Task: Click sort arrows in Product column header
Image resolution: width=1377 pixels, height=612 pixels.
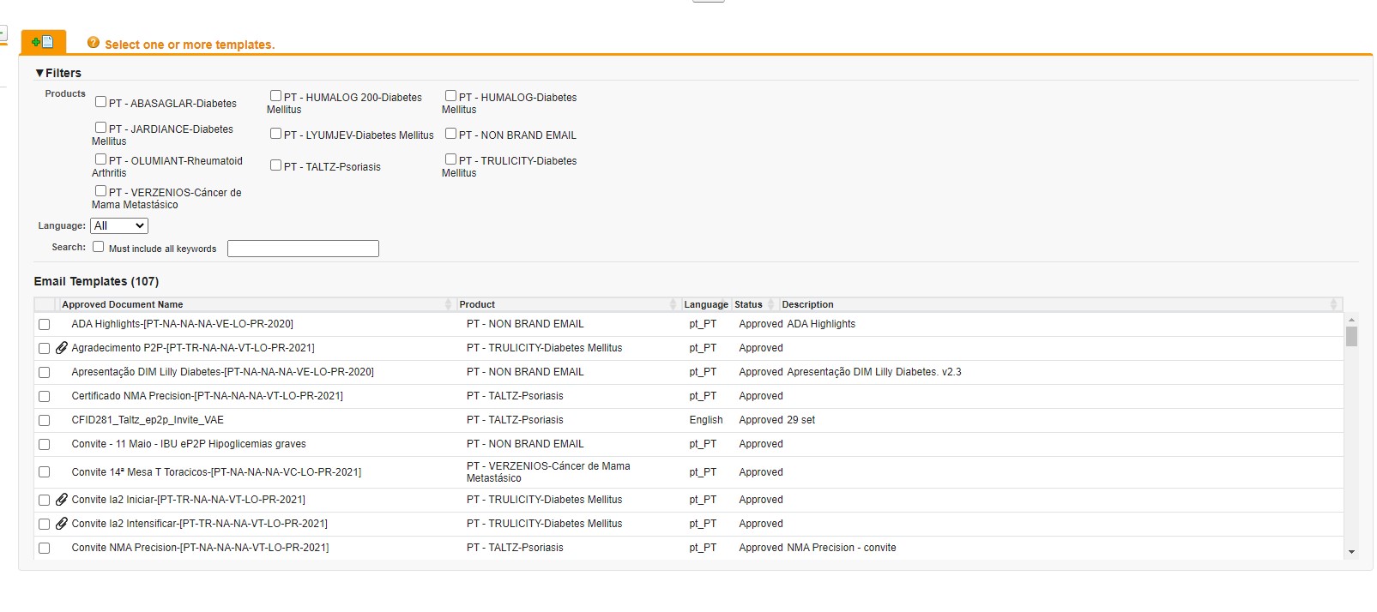Action: pyautogui.click(x=673, y=304)
